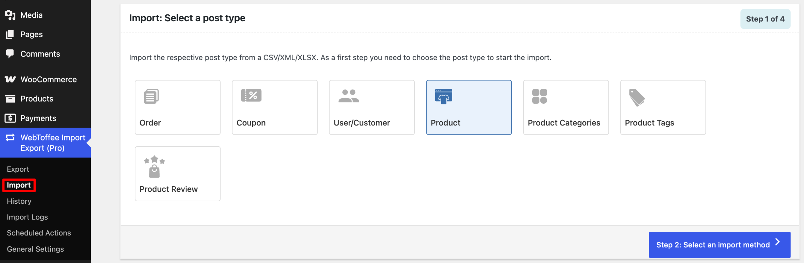Click the Step 1 of 4 indicator
The height and width of the screenshot is (263, 804).
[x=765, y=19]
